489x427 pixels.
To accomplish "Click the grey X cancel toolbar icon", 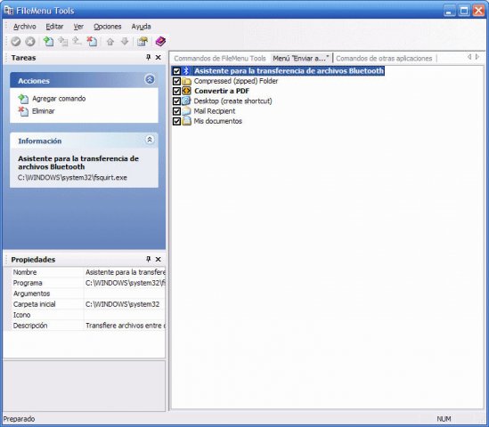I will (30, 42).
